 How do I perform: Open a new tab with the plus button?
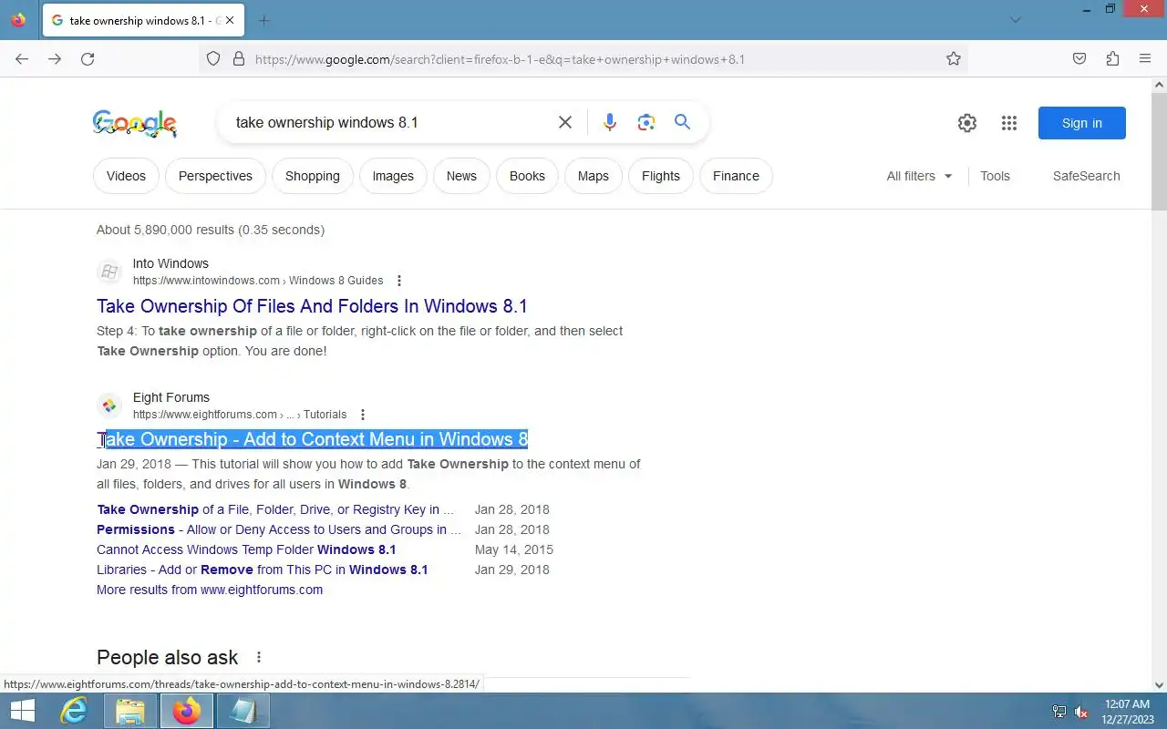(x=264, y=20)
